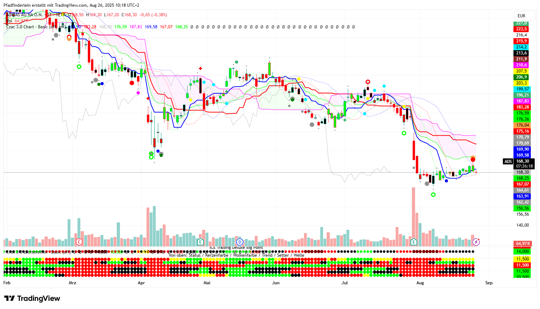Open the blue dividend D marker
540x309 pixels.
240,242
